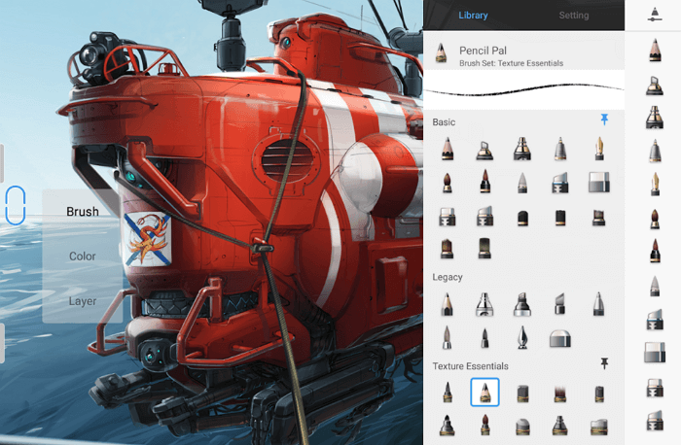Open the Setting tab
The height and width of the screenshot is (445, 681).
coord(573,16)
